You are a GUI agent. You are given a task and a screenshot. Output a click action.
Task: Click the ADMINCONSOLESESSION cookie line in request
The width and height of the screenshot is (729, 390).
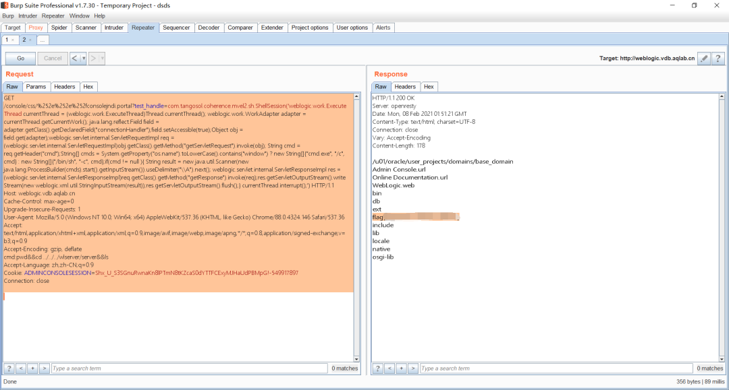pos(151,273)
